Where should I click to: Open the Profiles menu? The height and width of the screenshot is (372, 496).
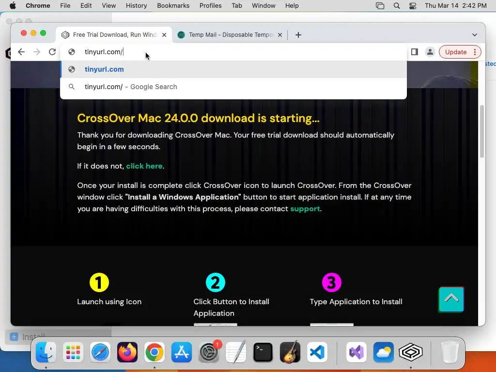[210, 6]
